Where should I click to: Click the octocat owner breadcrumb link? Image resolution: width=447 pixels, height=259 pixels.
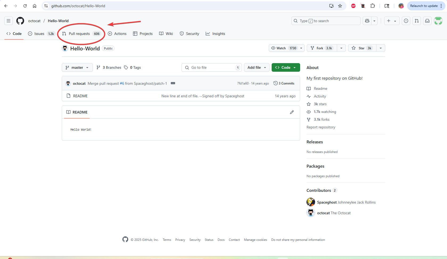tap(34, 21)
